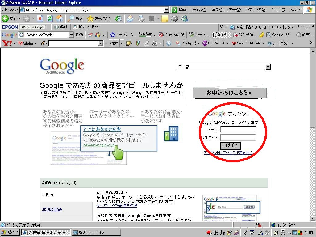316x237 pixels.
Task: Open the Tools (ツール) menu
Action: click(278, 10)
